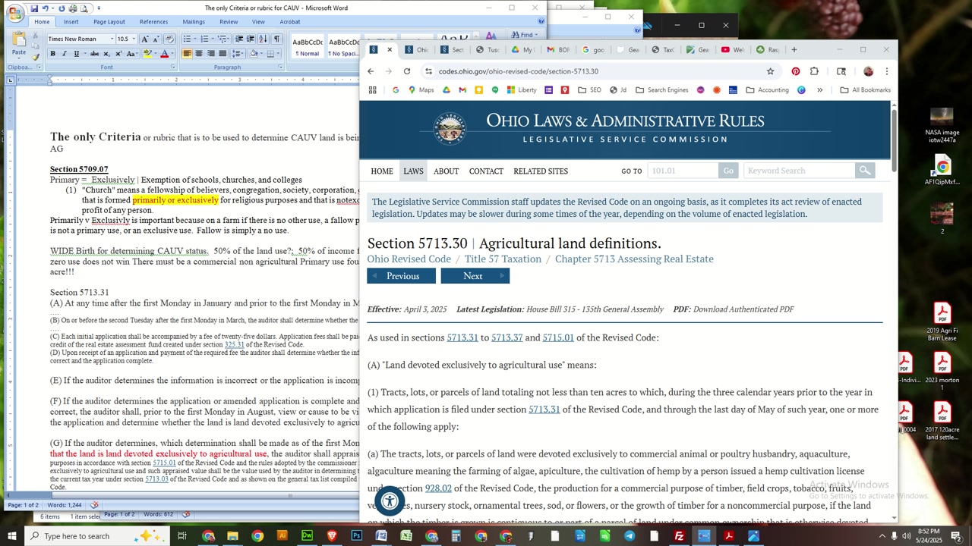
Task: Open the LAWS menu on the Ohio site
Action: click(x=413, y=171)
